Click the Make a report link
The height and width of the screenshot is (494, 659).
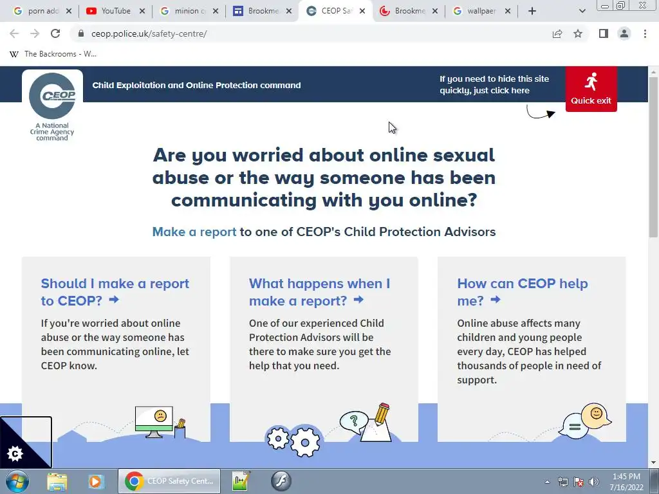click(194, 232)
